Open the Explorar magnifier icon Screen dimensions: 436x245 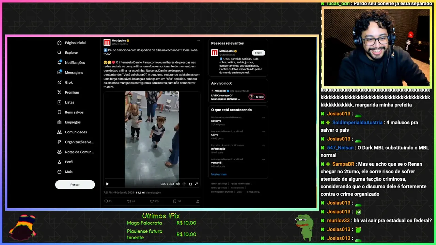coord(60,53)
